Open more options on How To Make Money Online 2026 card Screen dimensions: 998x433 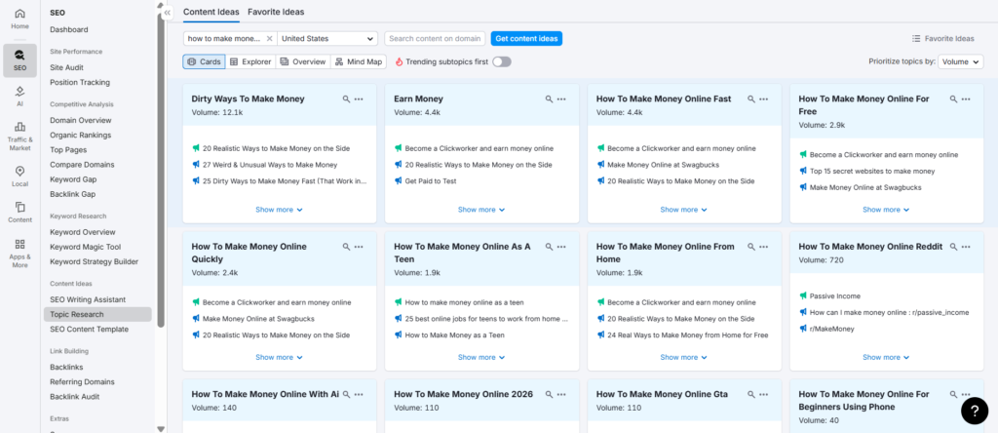pyautogui.click(x=561, y=395)
